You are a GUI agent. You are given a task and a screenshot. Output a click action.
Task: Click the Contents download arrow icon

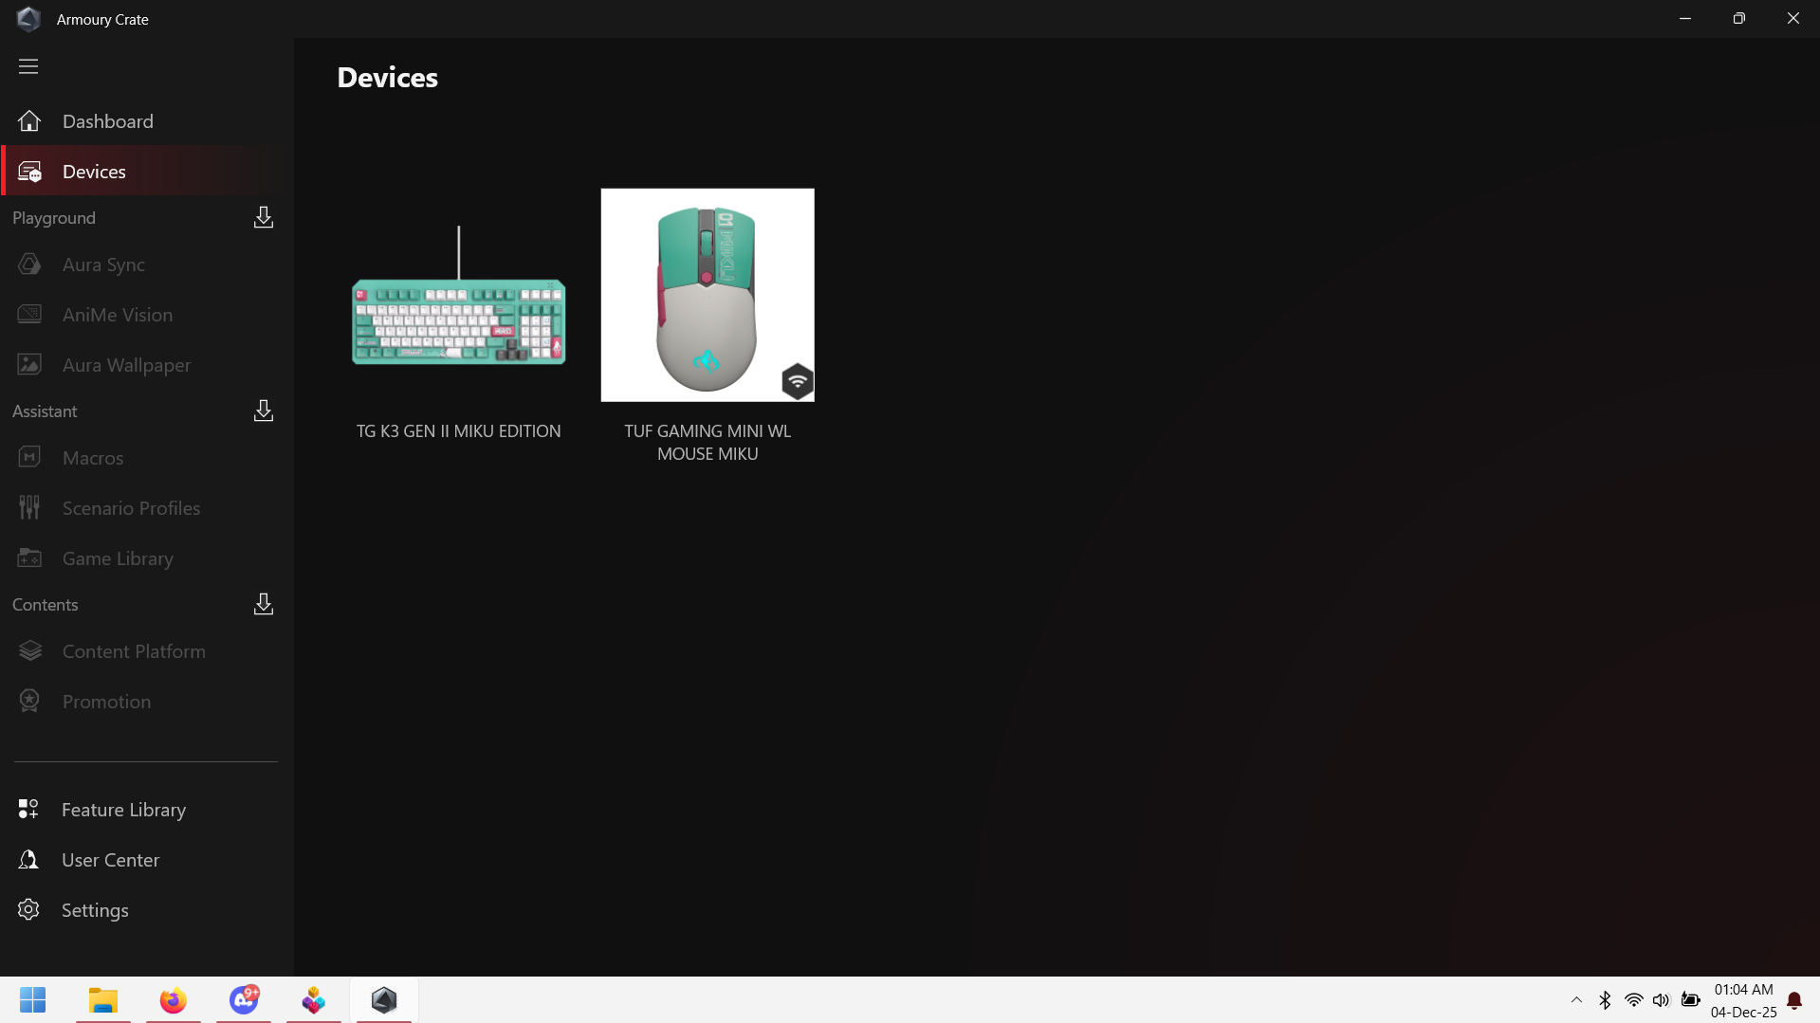tap(264, 605)
